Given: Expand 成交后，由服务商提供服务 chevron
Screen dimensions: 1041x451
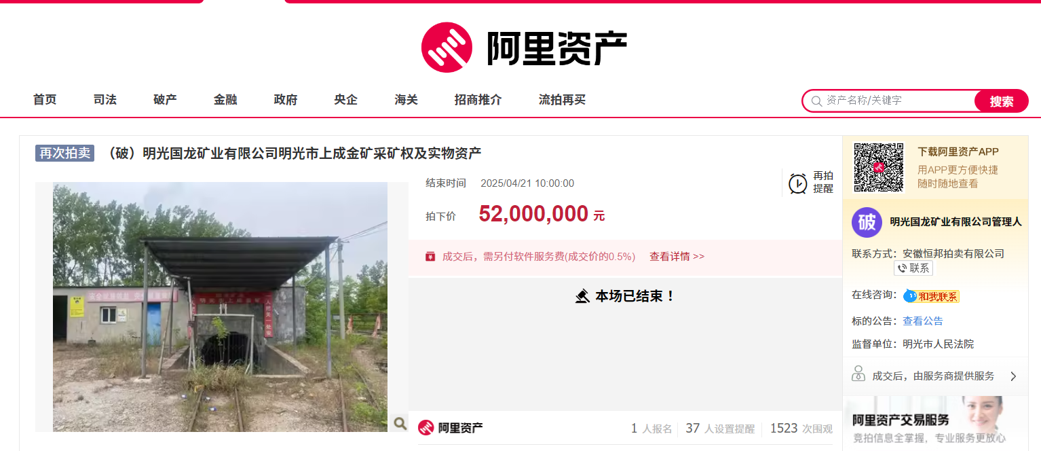Looking at the screenshot, I should [1013, 376].
